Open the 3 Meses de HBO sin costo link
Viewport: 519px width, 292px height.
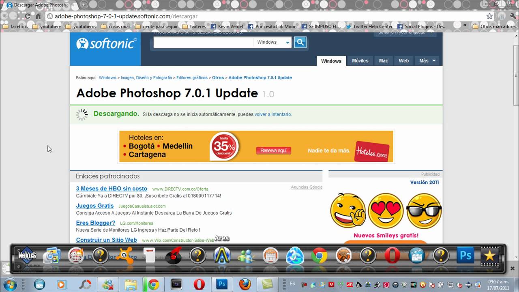point(112,189)
